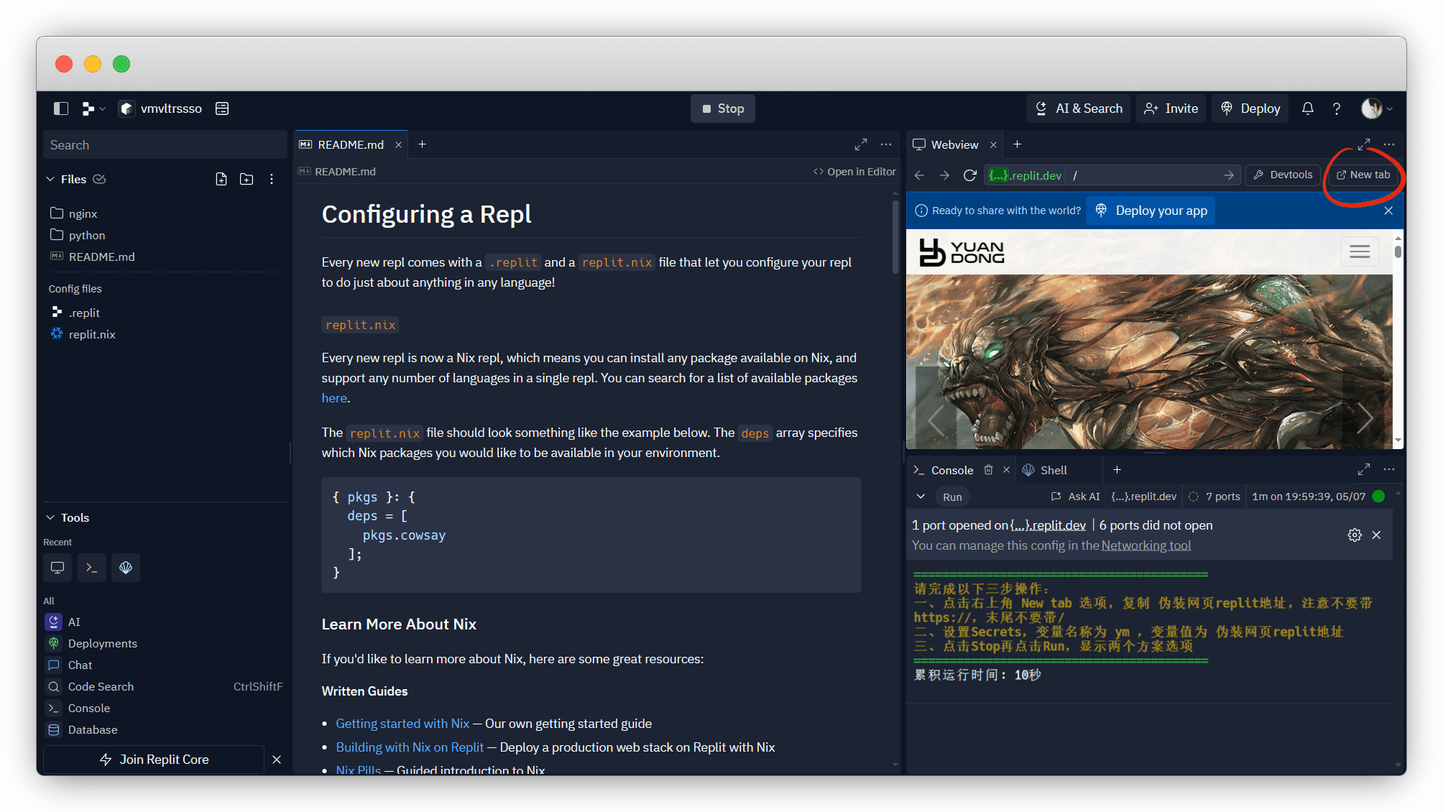The image size is (1443, 812).
Task: Reload the Webview page
Action: [969, 175]
